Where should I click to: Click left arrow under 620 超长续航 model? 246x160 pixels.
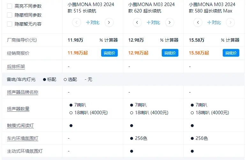[x=137, y=22]
